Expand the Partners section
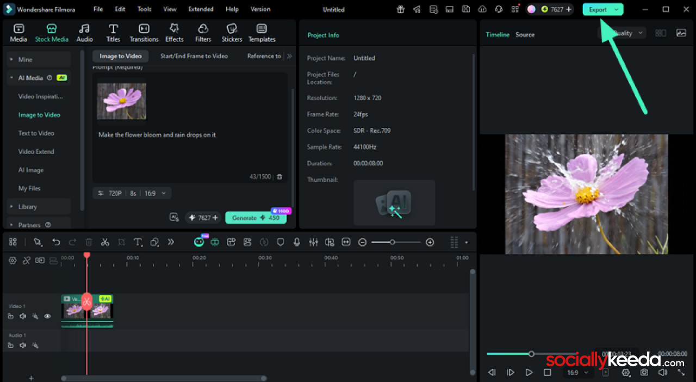696x382 pixels. point(38,225)
